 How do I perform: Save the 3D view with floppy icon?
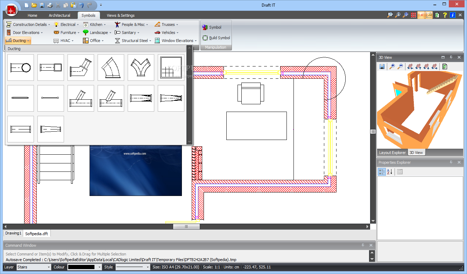pyautogui.click(x=382, y=66)
